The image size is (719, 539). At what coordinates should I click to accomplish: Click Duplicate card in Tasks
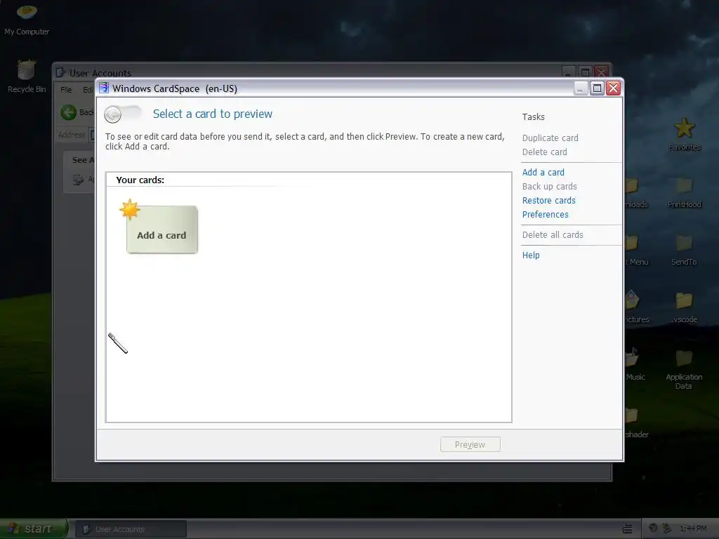pyautogui.click(x=550, y=138)
